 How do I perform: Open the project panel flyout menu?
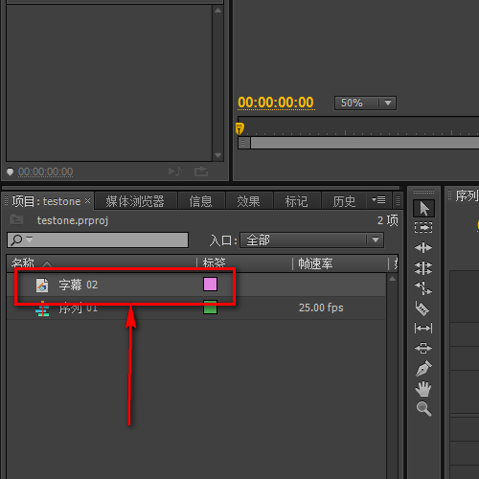378,200
